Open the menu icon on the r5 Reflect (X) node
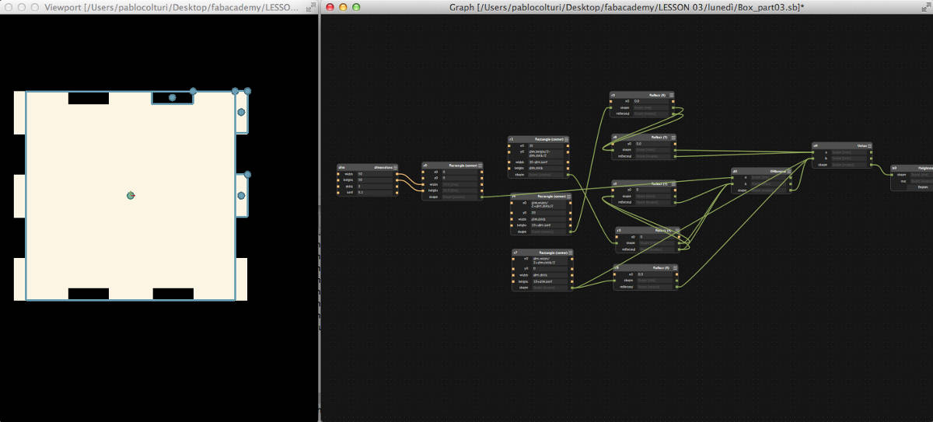Screen dimensions: 933x422 677,230
